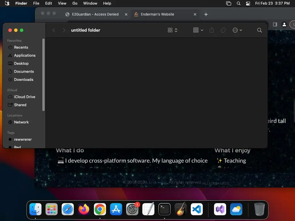Viewport: 295px width, 221px height.
Task: Open Visual Studio Code from the Dock
Action: click(196, 209)
